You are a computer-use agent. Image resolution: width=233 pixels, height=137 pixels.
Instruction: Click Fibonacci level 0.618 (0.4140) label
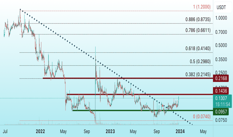click(198, 48)
